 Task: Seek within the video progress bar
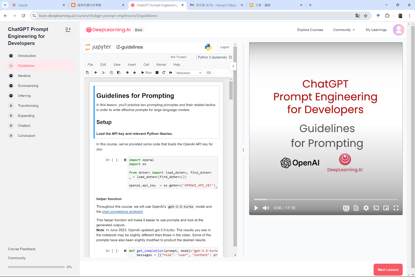coord(326,199)
